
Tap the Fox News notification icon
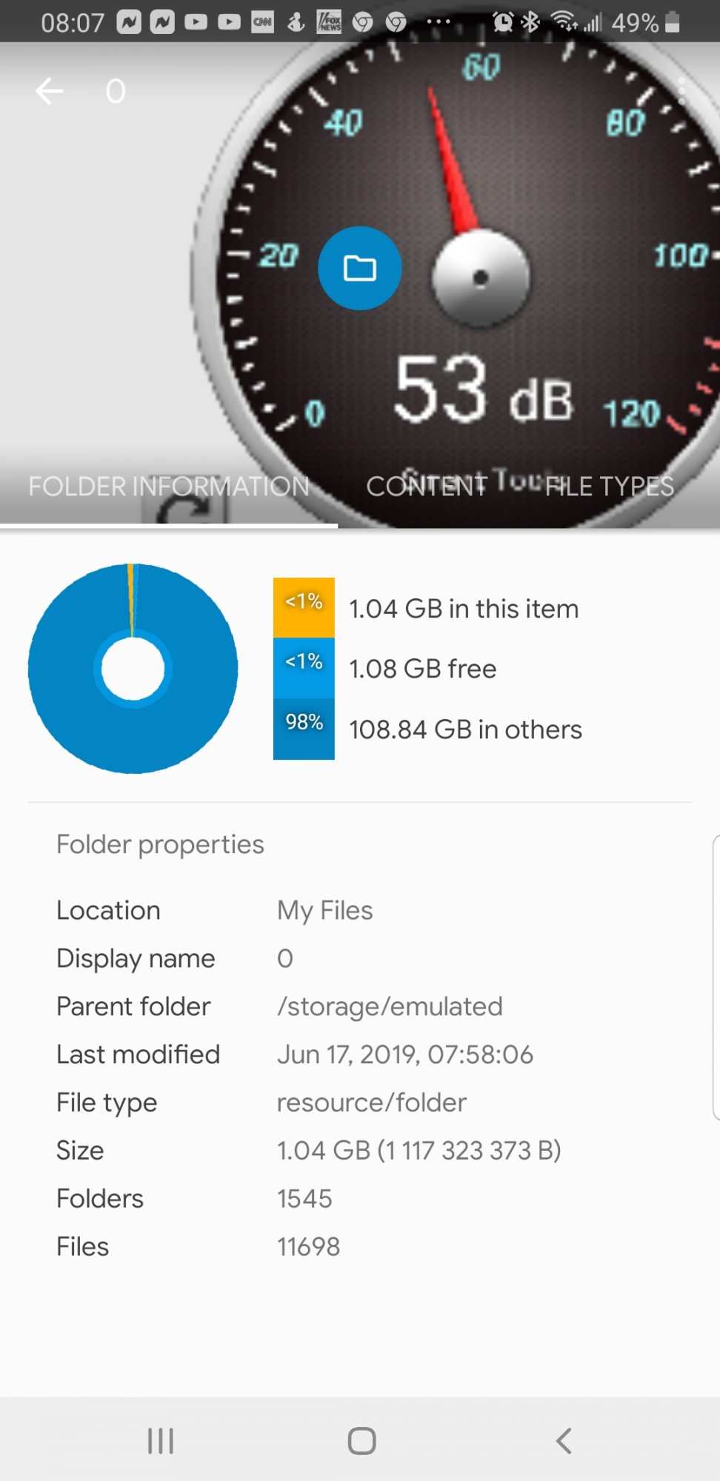(329, 22)
